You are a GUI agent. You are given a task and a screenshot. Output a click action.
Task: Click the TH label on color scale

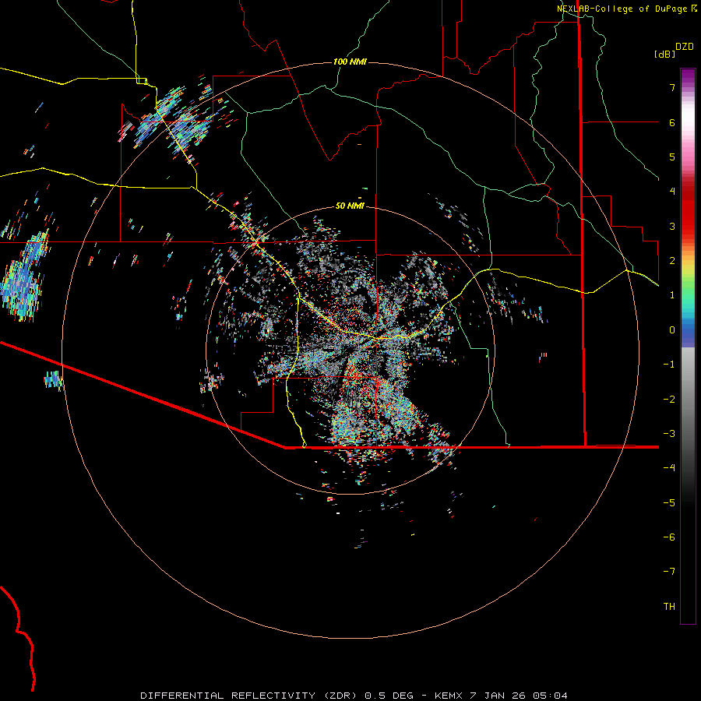tap(669, 607)
